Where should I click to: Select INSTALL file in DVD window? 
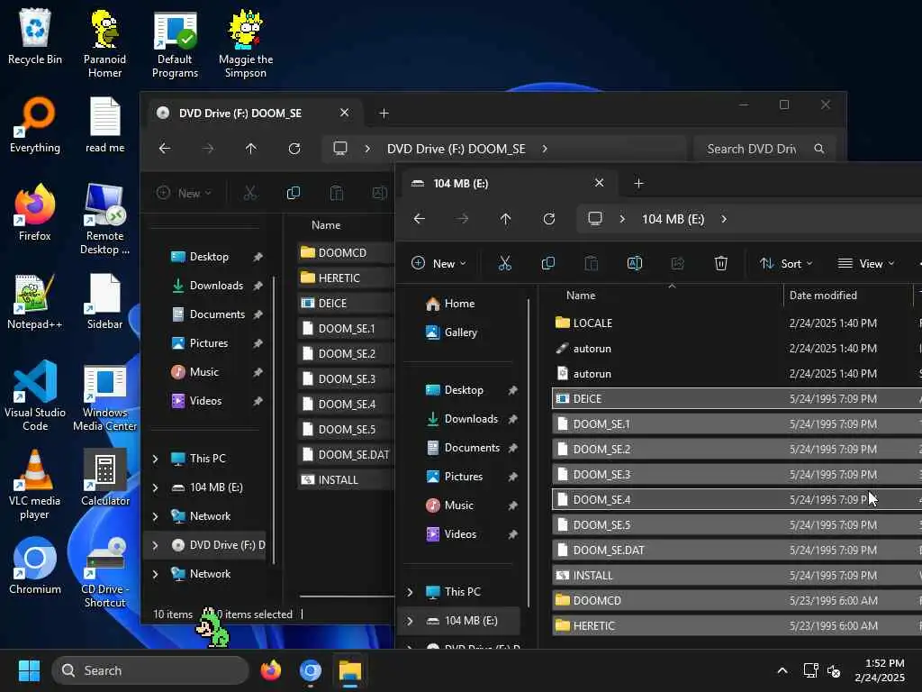[346, 480]
